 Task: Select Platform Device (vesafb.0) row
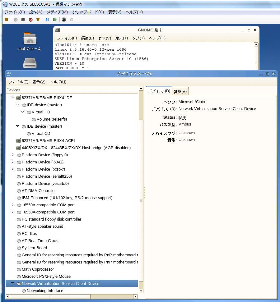click(72, 184)
